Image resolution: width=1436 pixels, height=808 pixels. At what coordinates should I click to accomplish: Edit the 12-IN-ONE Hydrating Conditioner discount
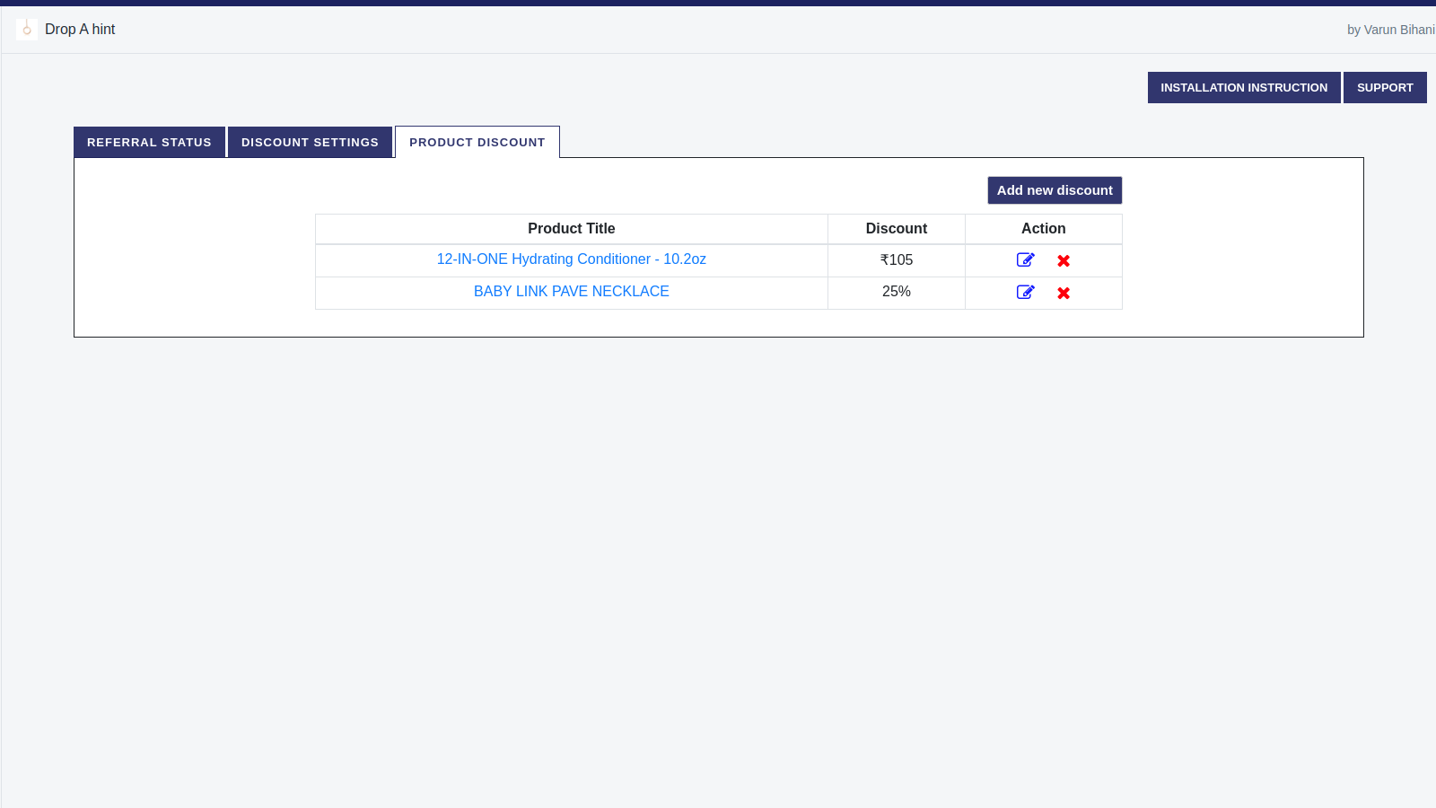tap(1025, 260)
